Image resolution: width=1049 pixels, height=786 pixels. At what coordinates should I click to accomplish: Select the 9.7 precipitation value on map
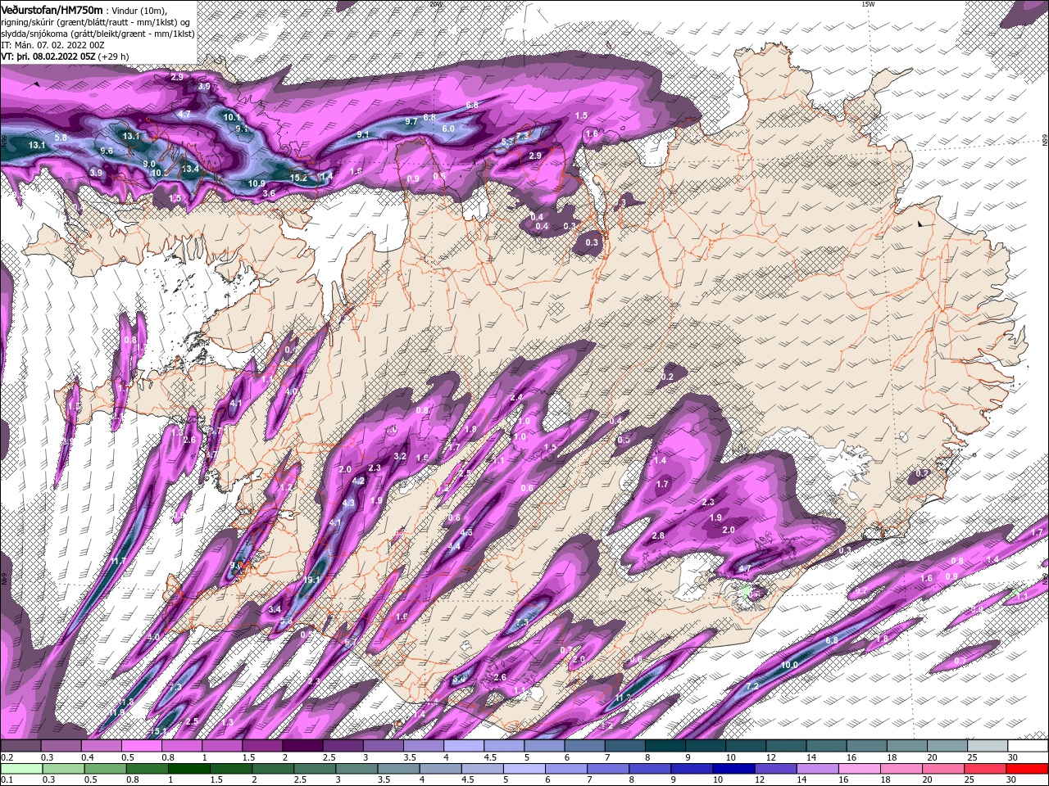pyautogui.click(x=411, y=121)
